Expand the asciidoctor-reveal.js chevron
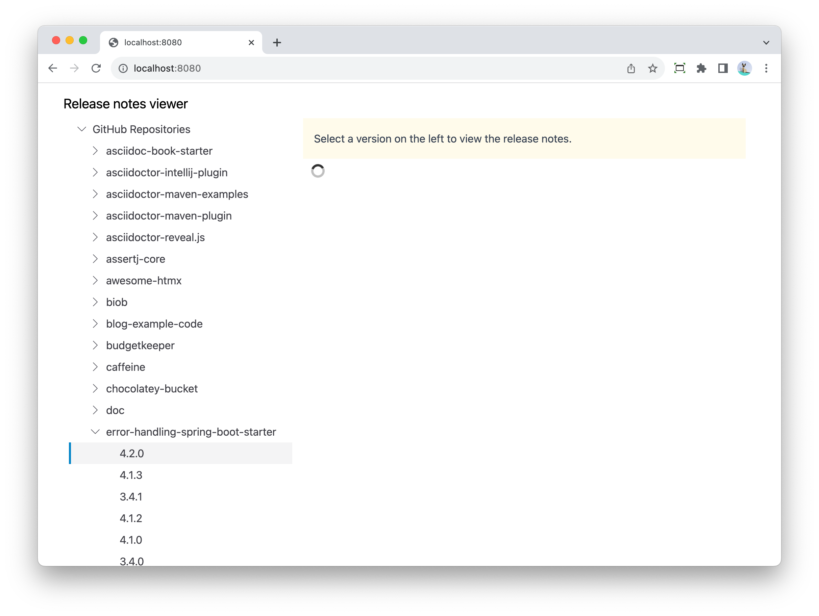 (95, 237)
